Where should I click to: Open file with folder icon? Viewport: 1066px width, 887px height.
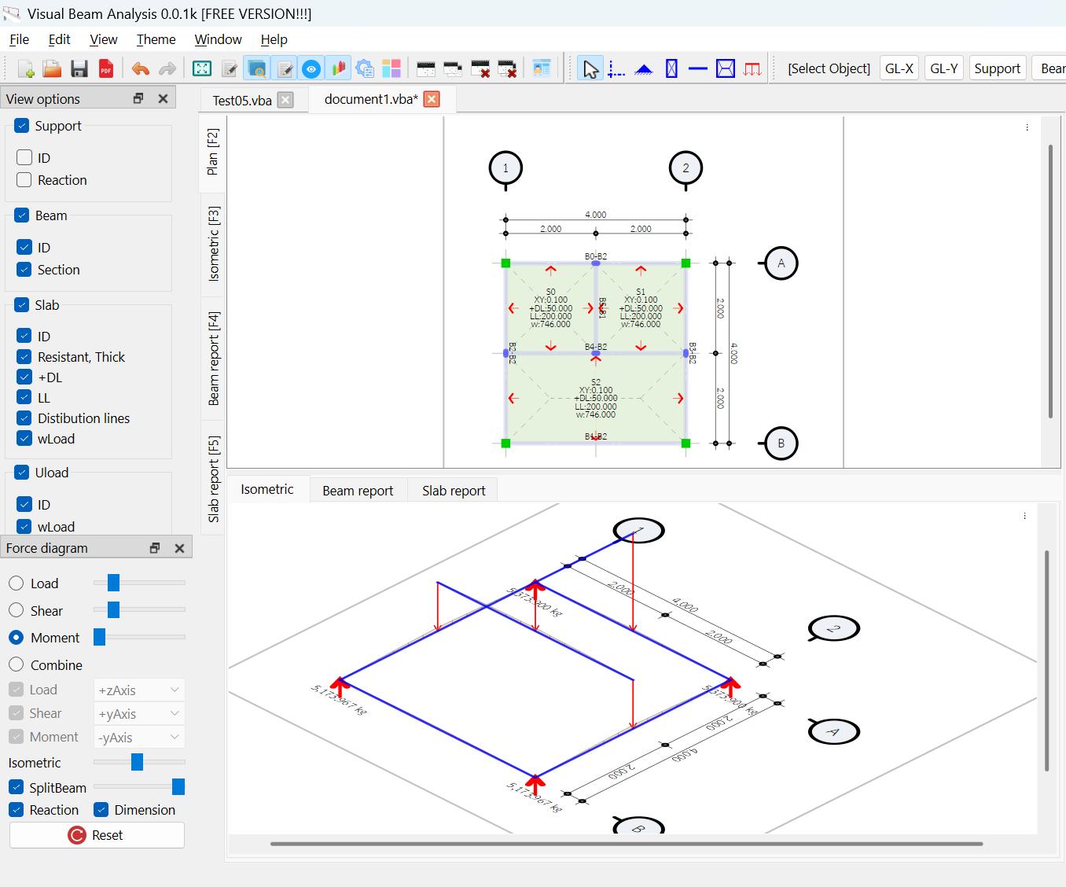point(52,69)
